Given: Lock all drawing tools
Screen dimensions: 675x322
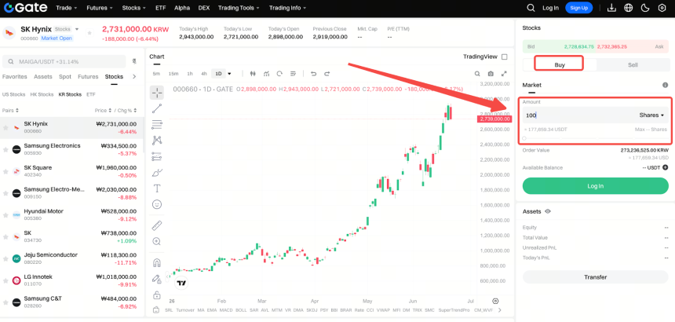Looking at the screenshot, I should (x=157, y=295).
